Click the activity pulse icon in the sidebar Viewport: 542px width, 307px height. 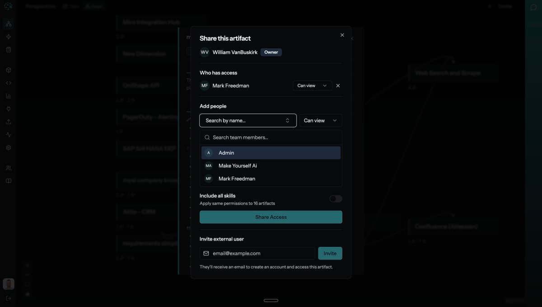[x=8, y=134]
